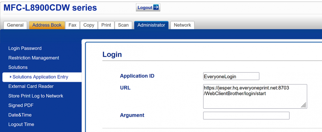Select the Administrator tab
Image resolution: width=322 pixels, height=132 pixels.
coord(151,25)
